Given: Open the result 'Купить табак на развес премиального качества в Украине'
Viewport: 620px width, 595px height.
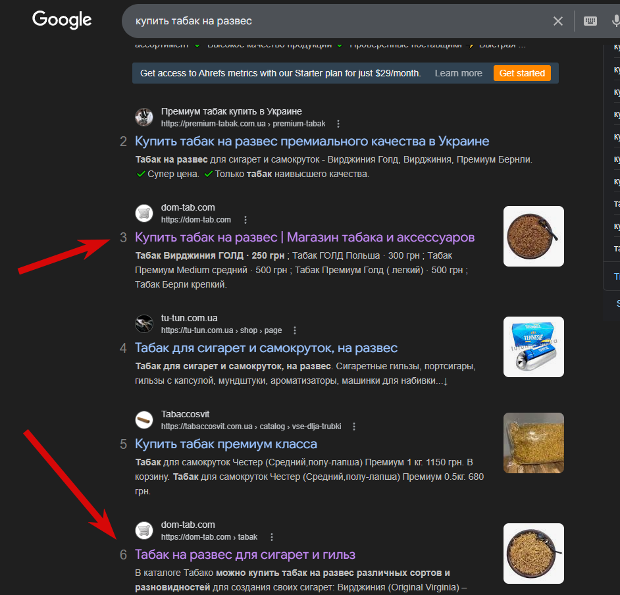Looking at the screenshot, I should click(x=312, y=141).
